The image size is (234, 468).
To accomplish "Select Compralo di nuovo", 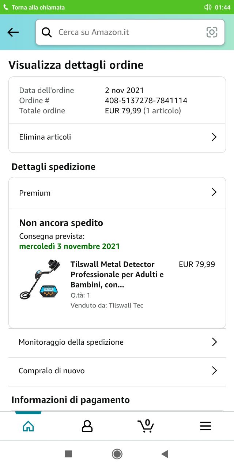I will [x=52, y=371].
